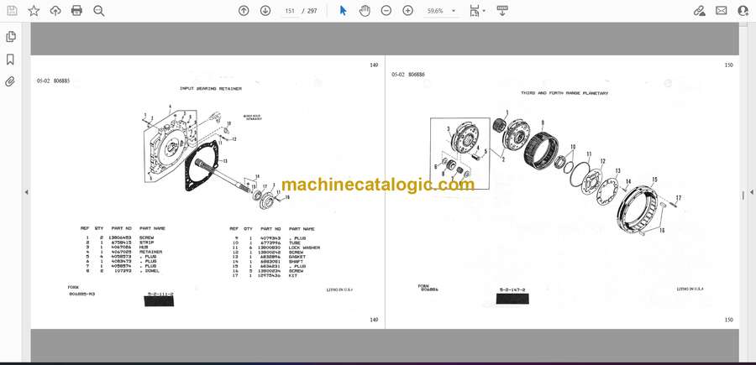Open the Bookmarks panel
The height and width of the screenshot is (365, 756).
pos(10,60)
